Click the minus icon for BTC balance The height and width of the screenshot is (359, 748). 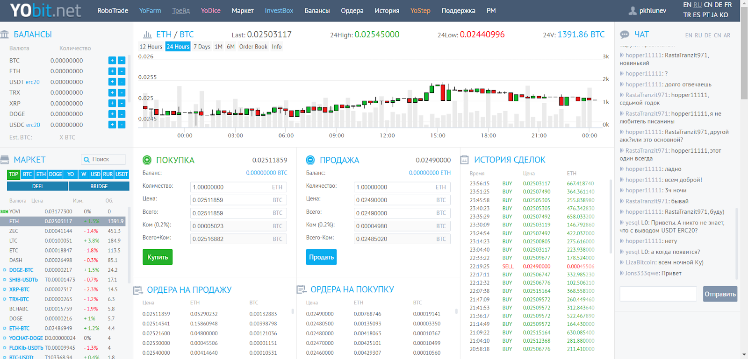pos(122,60)
